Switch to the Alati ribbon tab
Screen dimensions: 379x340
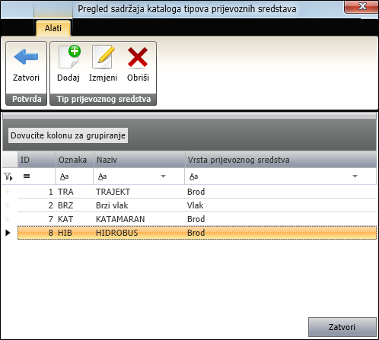tap(53, 28)
